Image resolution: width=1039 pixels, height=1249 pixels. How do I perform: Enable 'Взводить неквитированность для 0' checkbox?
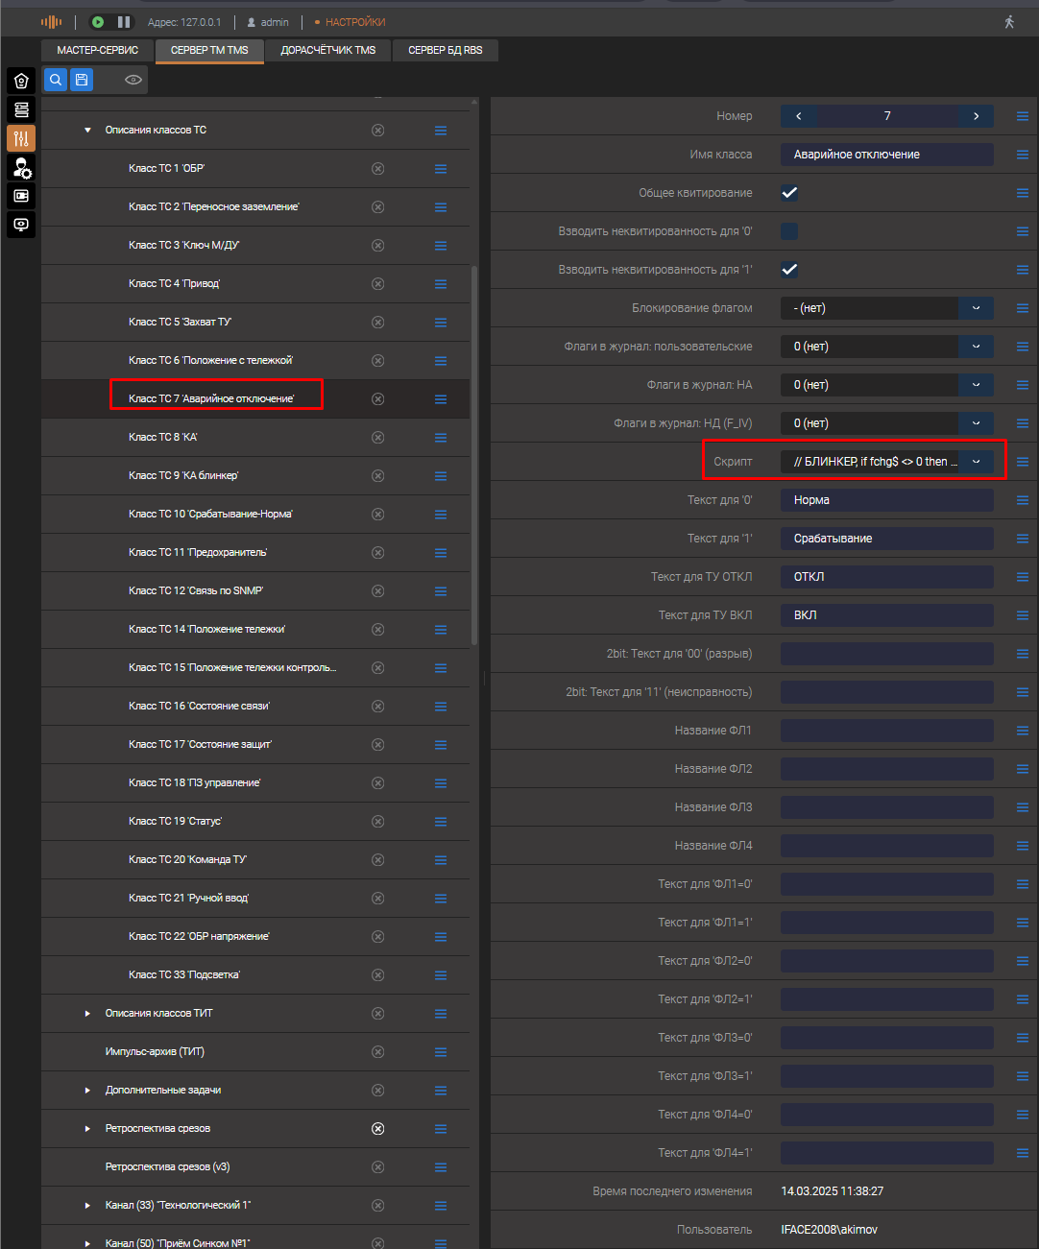pyautogui.click(x=789, y=231)
